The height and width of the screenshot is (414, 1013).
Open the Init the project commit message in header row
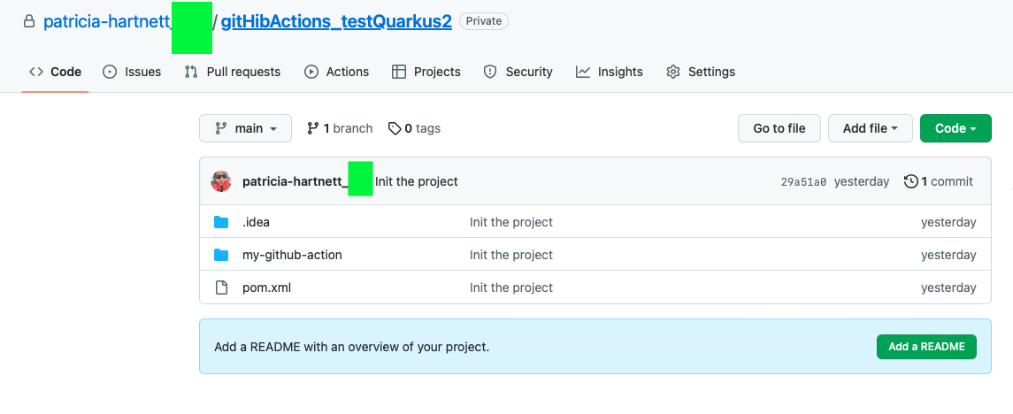point(416,181)
